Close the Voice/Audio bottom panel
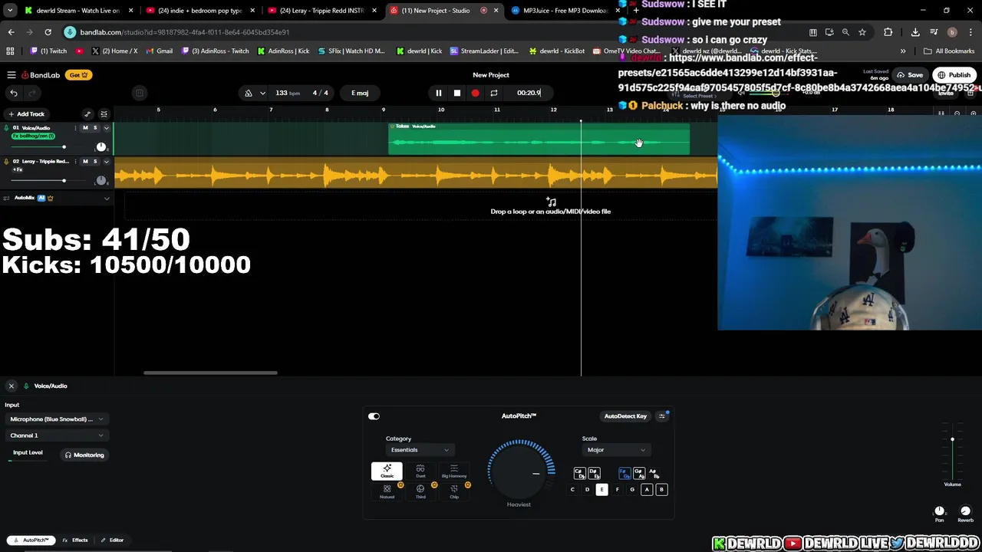 [x=12, y=386]
